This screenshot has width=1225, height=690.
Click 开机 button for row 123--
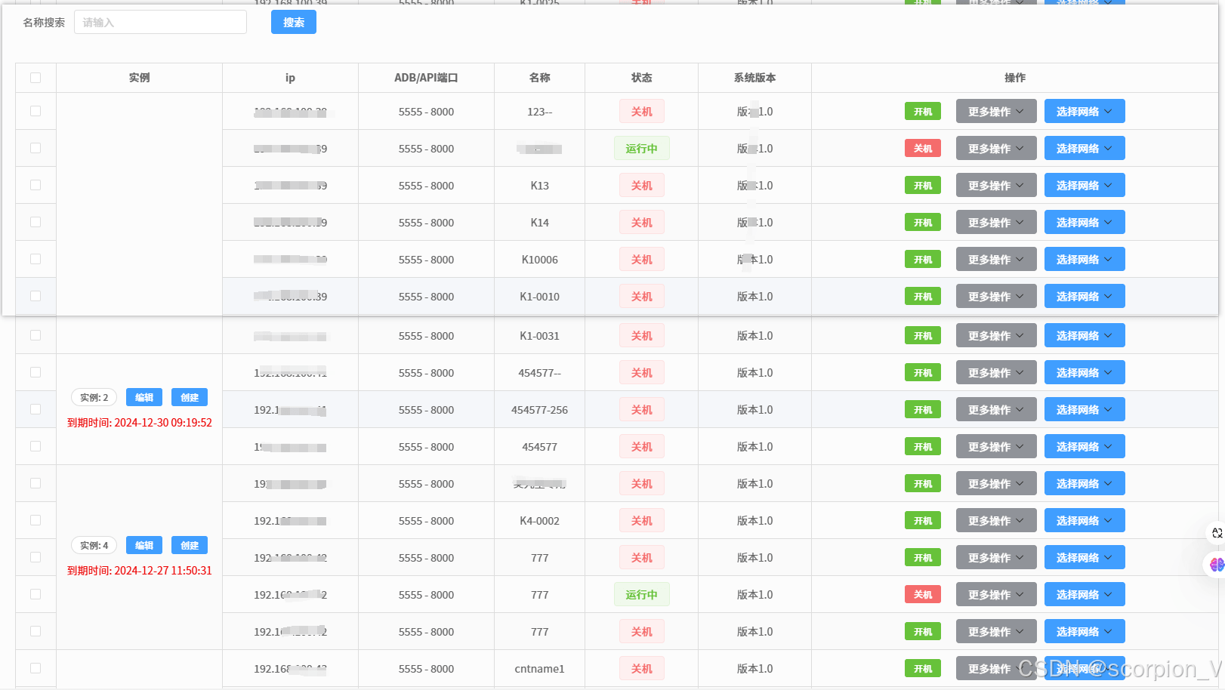[x=923, y=111]
